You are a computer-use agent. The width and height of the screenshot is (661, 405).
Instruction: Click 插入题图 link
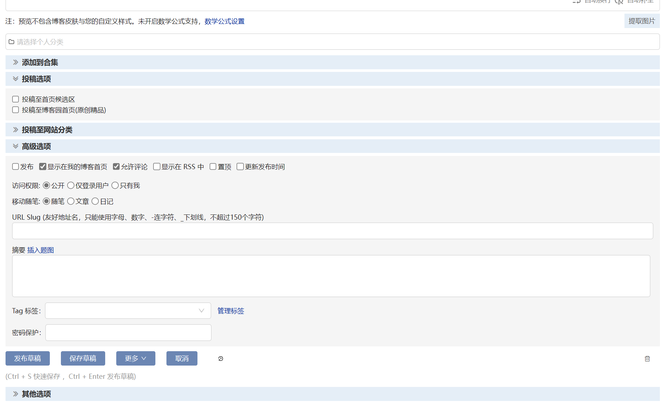pos(41,250)
